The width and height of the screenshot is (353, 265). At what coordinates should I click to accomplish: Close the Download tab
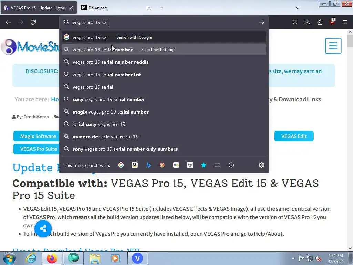[149, 8]
